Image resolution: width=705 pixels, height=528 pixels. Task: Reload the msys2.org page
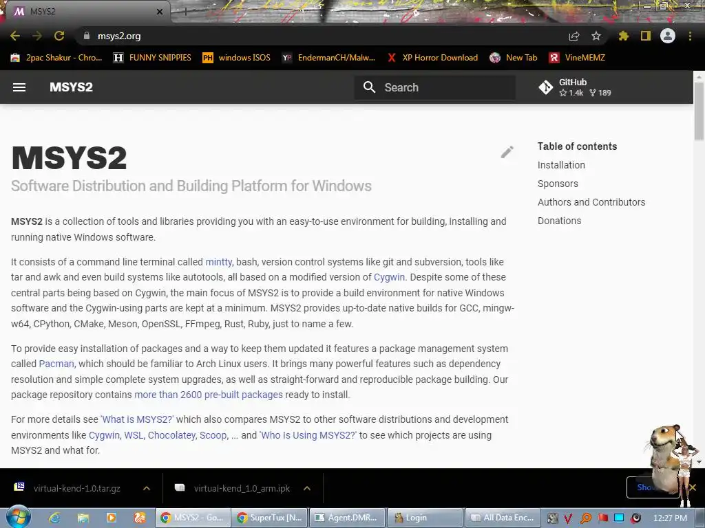tap(59, 36)
